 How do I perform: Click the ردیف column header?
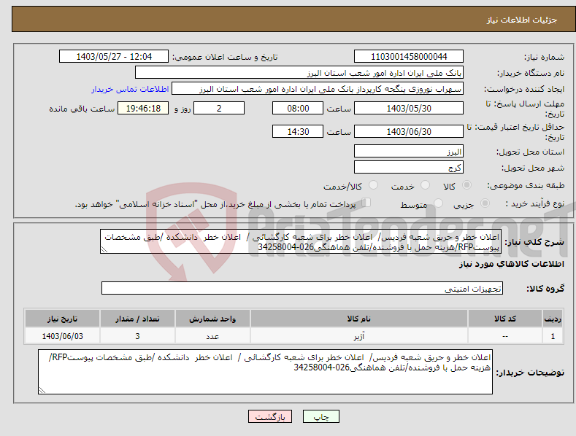point(553,319)
